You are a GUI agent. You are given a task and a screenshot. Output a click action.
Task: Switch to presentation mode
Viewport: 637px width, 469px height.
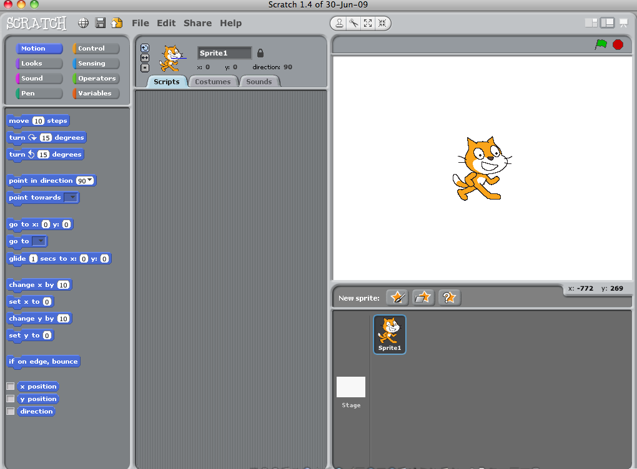[622, 23]
